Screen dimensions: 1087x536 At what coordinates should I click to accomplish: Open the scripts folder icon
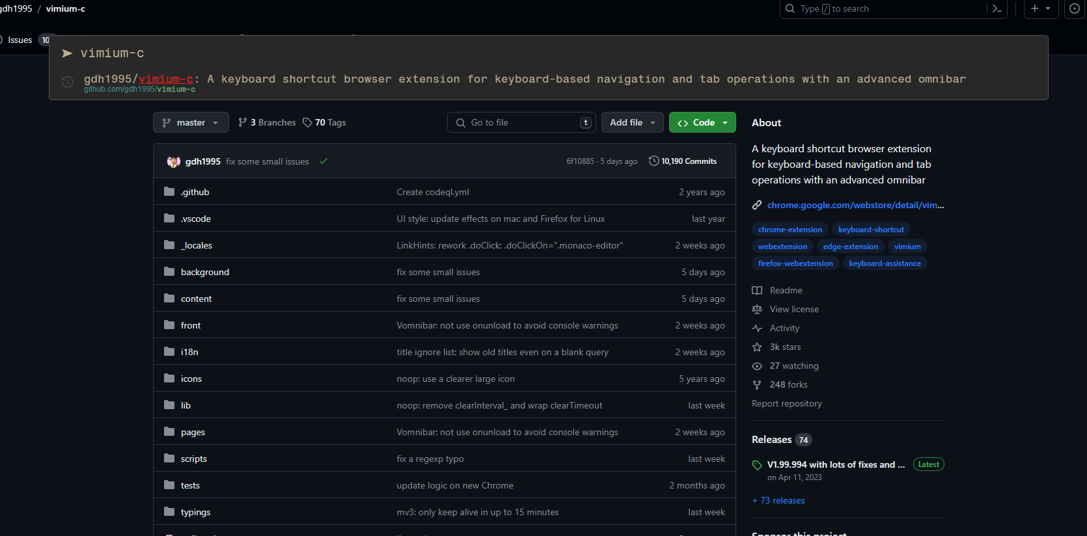(x=169, y=458)
